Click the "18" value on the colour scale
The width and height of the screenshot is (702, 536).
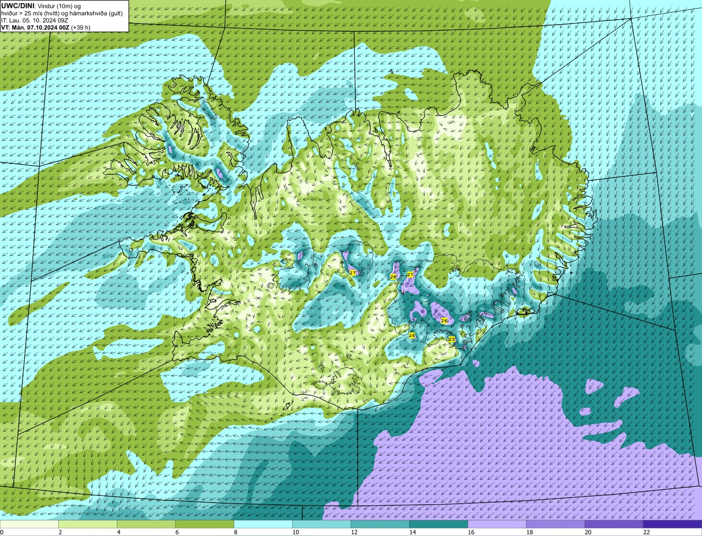tap(530, 532)
